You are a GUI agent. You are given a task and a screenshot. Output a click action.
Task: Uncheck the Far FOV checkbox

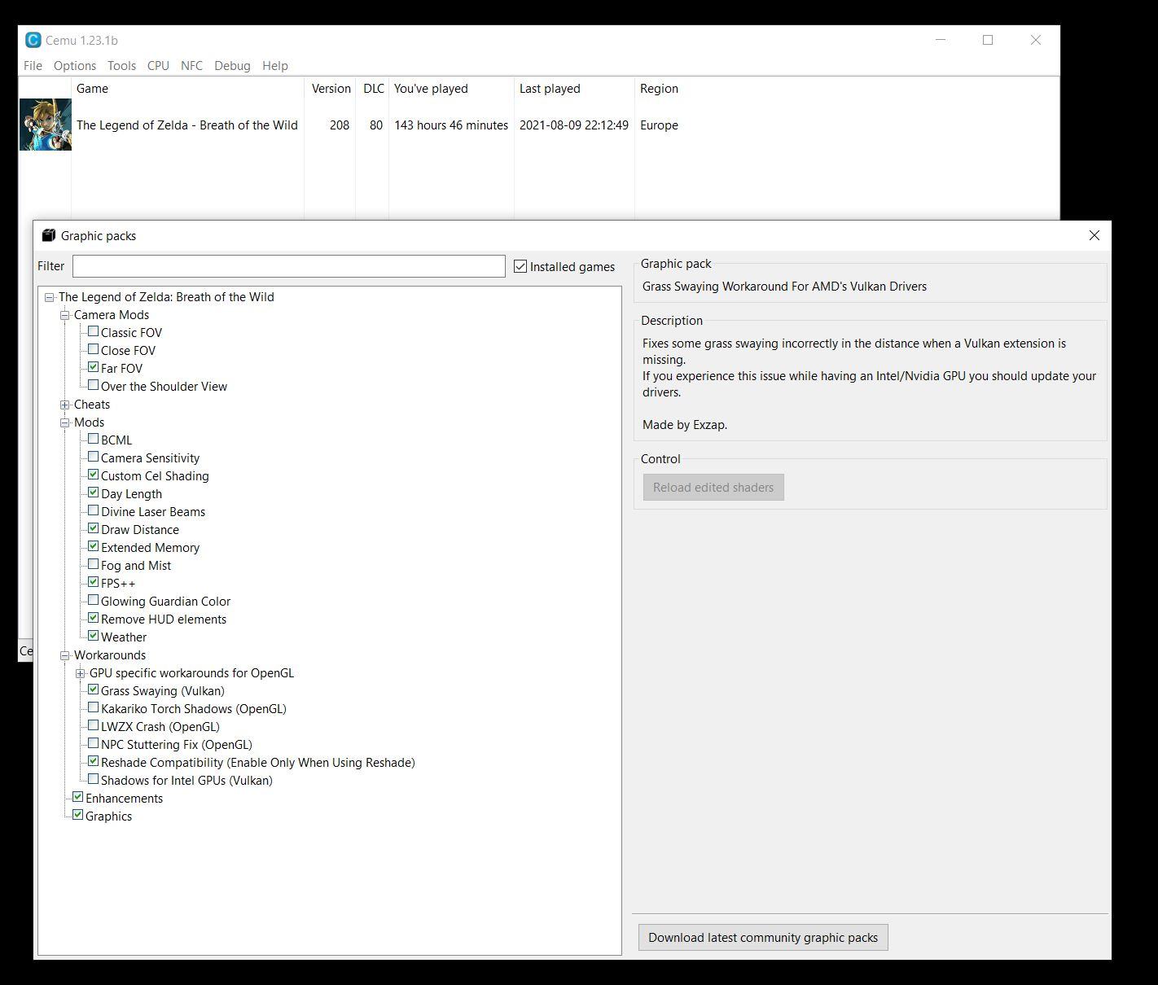coord(93,367)
